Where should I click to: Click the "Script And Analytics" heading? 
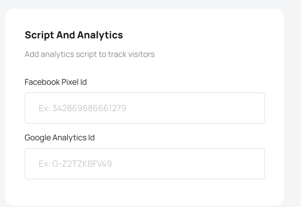(x=74, y=35)
